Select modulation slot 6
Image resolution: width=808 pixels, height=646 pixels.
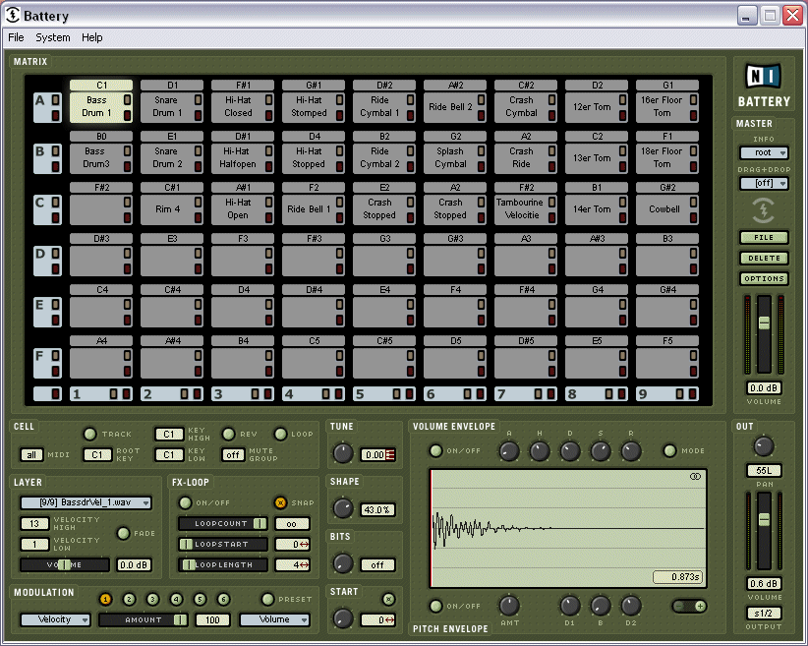point(223,599)
